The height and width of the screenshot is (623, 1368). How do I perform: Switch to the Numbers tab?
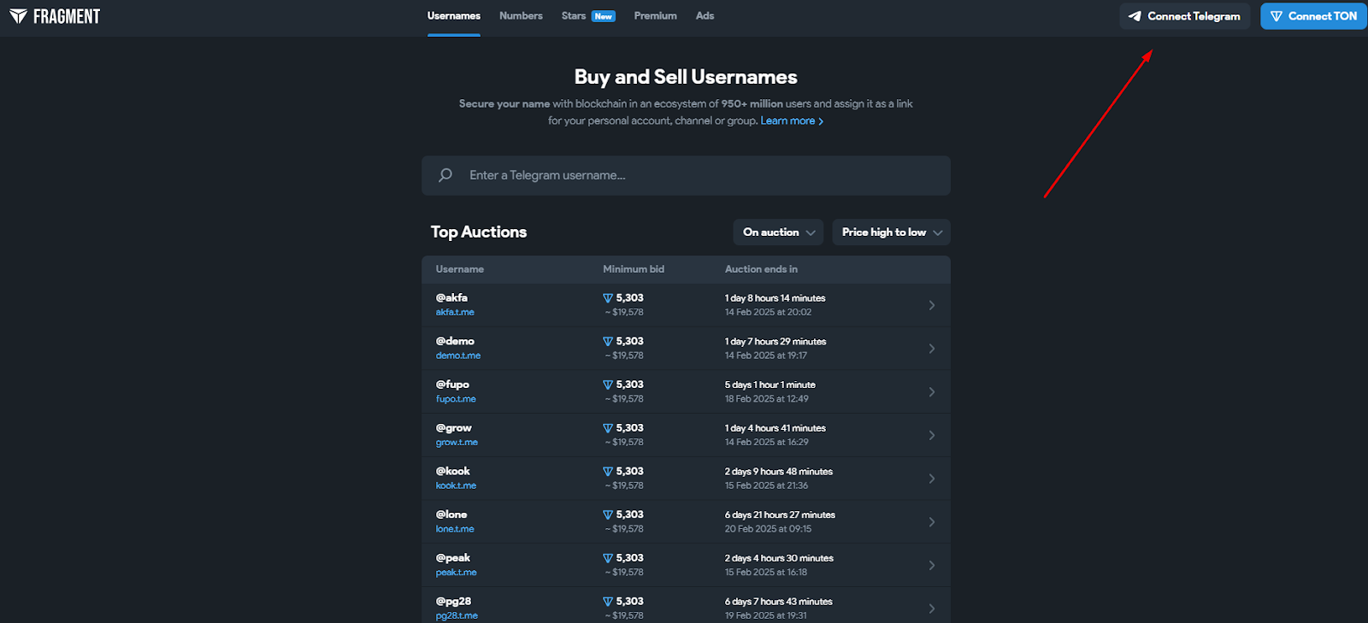point(521,16)
